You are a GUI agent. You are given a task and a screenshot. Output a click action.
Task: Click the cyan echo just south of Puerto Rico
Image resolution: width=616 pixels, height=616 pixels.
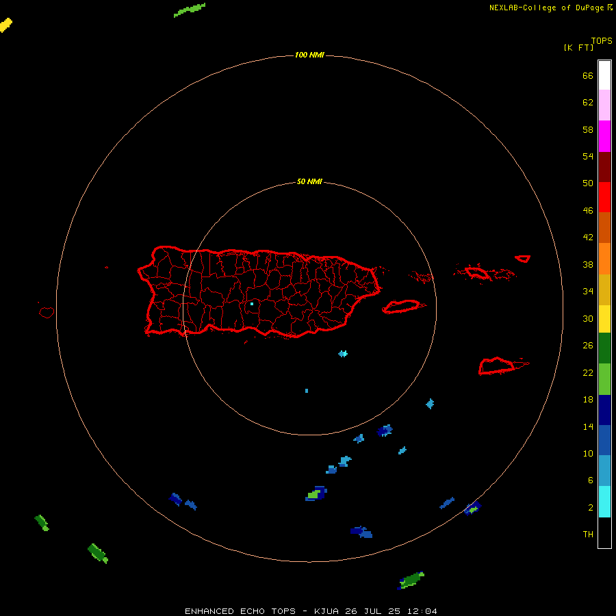click(x=343, y=354)
